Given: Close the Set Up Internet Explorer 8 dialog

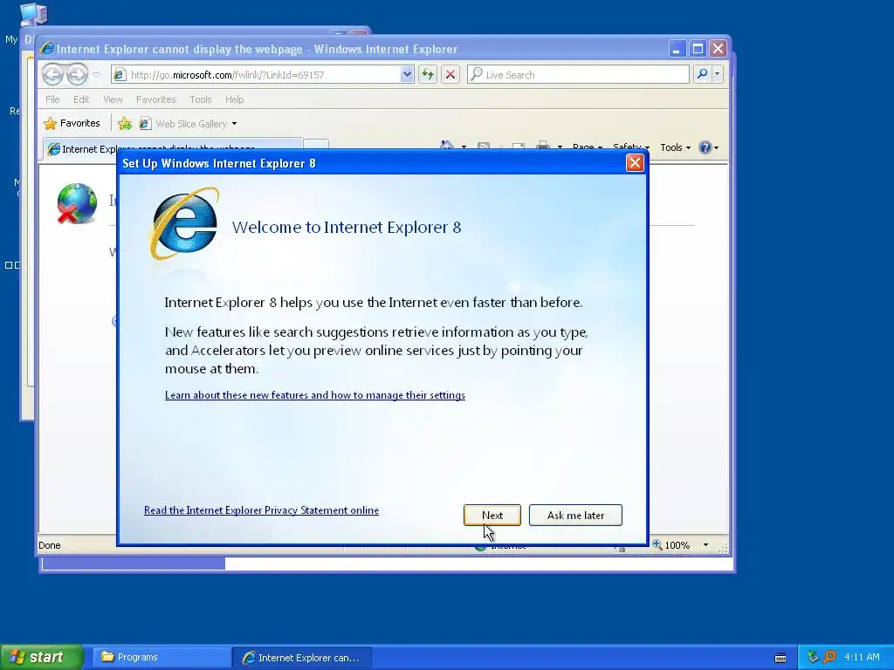Looking at the screenshot, I should [x=635, y=163].
